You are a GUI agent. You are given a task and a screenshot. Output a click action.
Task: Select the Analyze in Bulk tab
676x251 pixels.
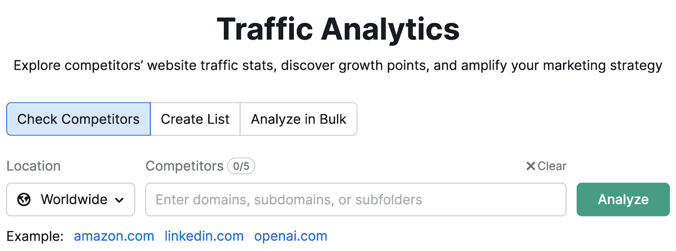coord(299,119)
